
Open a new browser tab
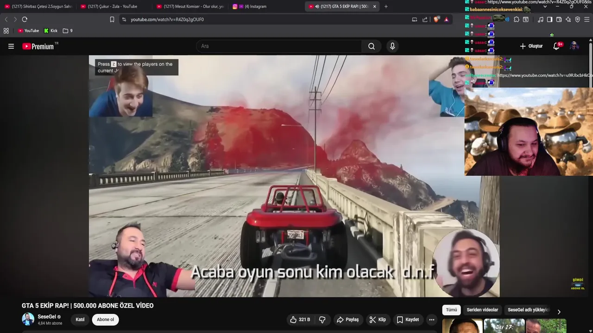(386, 6)
